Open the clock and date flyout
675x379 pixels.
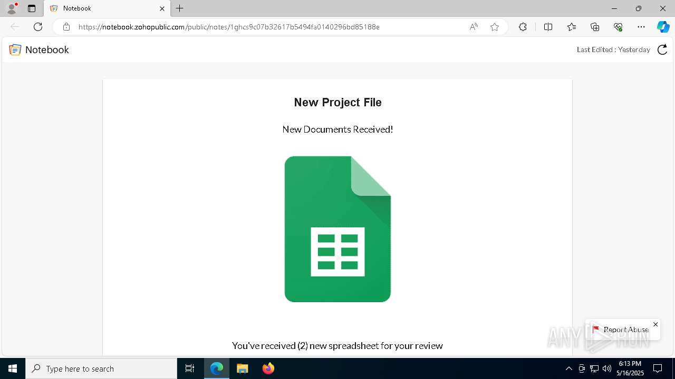[x=630, y=368]
